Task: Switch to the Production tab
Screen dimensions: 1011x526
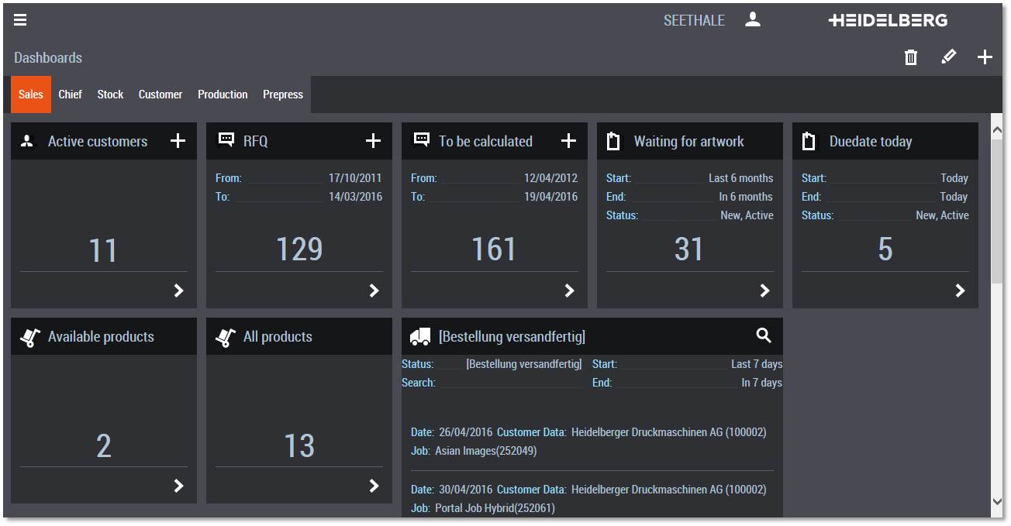Action: tap(223, 95)
